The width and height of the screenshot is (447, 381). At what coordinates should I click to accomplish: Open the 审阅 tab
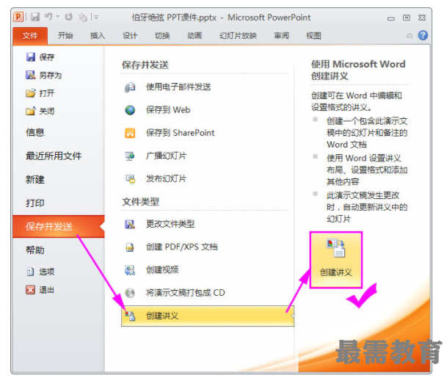tap(281, 36)
